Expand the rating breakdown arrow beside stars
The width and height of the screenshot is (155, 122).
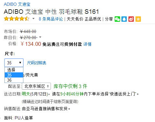pyautogui.click(x=33, y=19)
